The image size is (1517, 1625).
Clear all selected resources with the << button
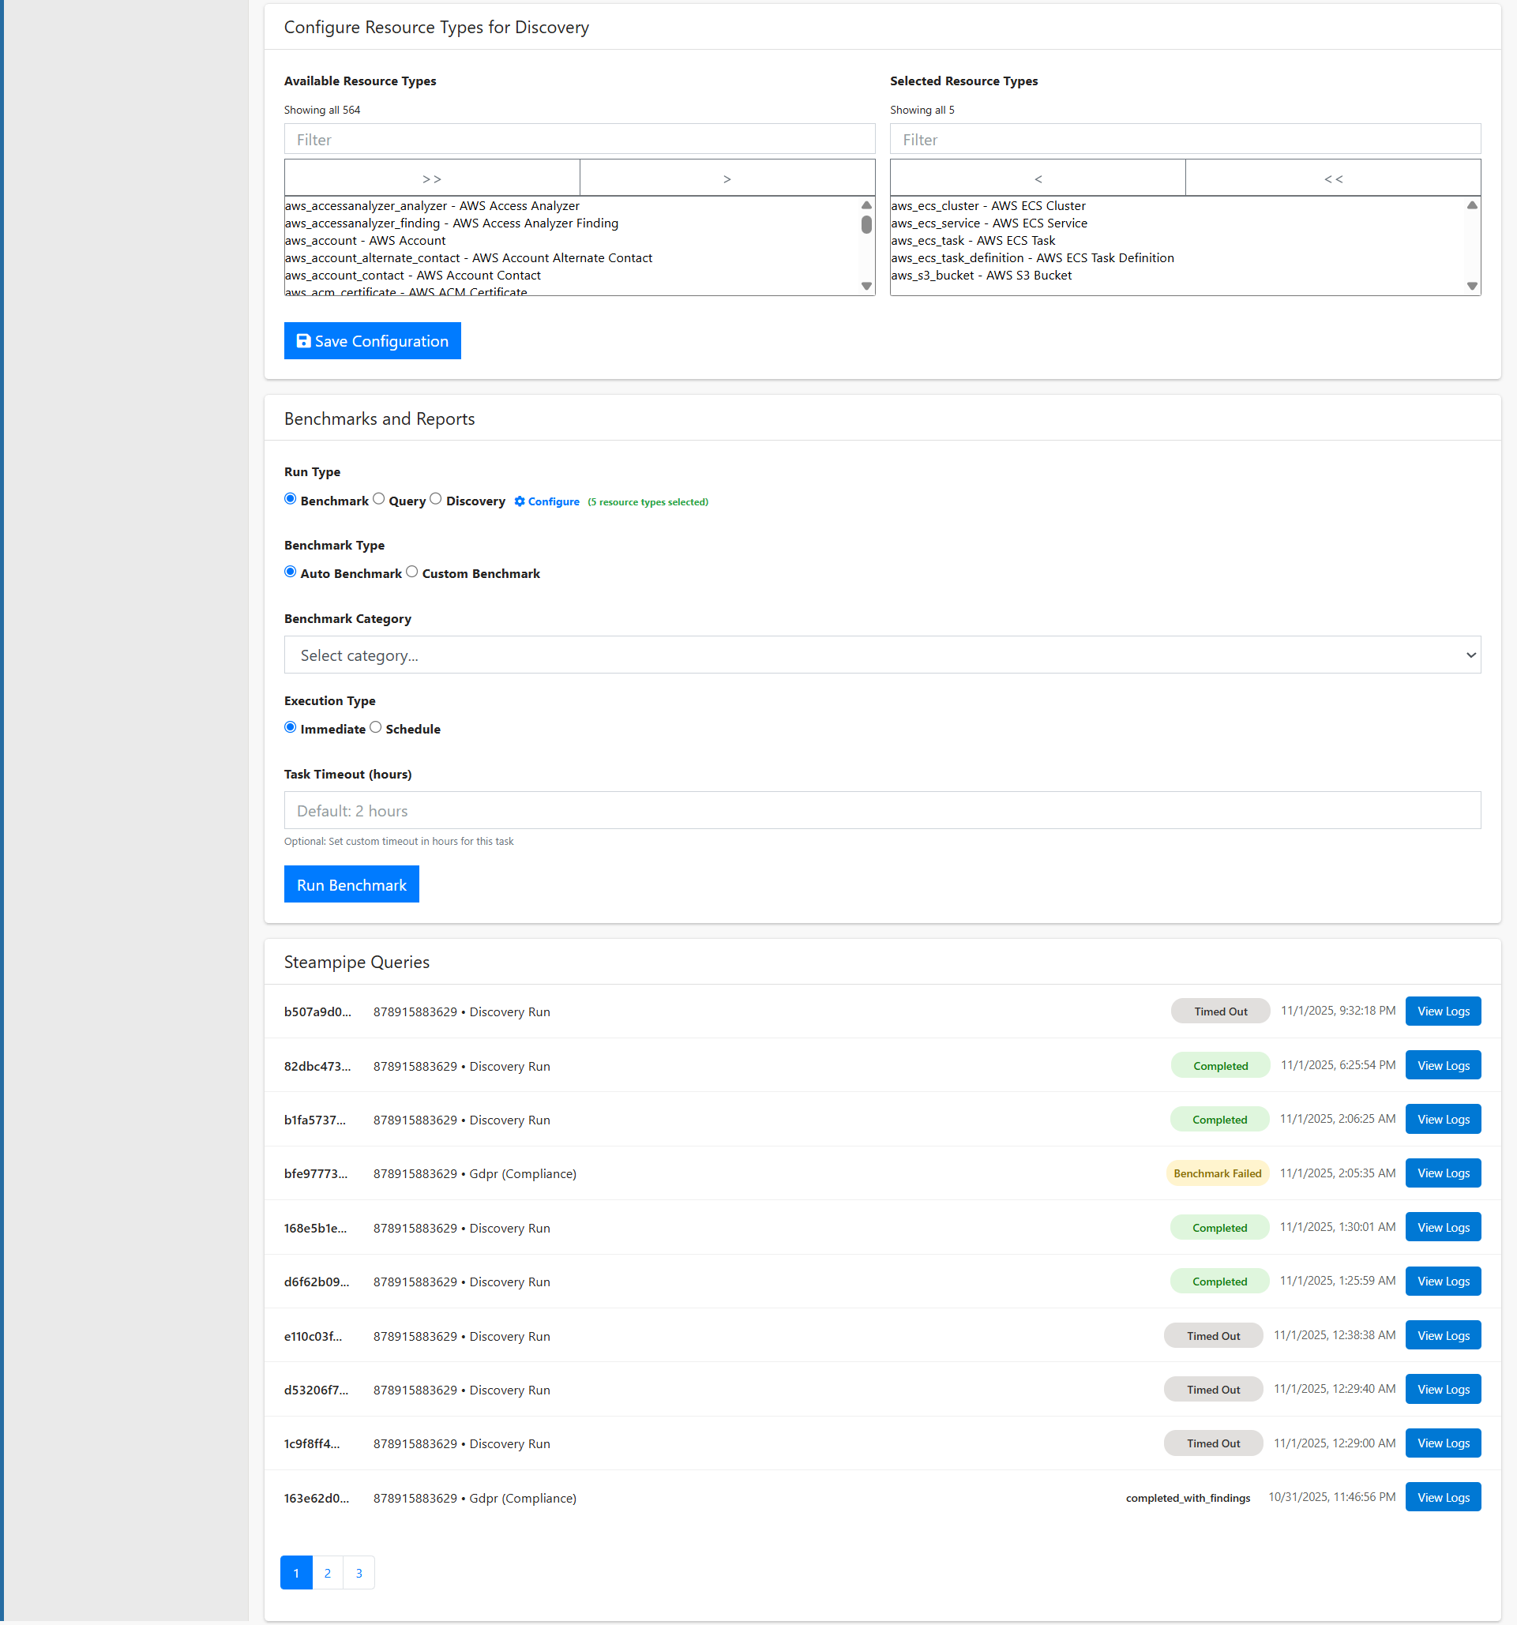pos(1332,178)
